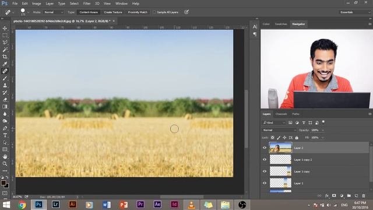Screen dimensions: 373x210
Task: Select the Magic Wand tool
Action: [x=5, y=50]
